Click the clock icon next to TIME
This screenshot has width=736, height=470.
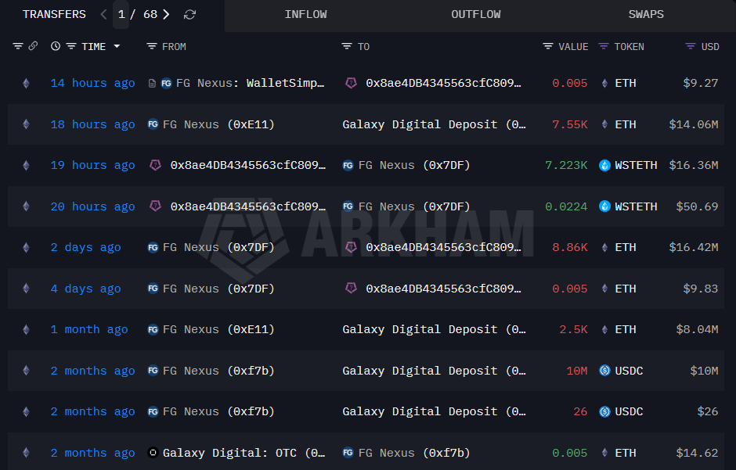(x=55, y=46)
